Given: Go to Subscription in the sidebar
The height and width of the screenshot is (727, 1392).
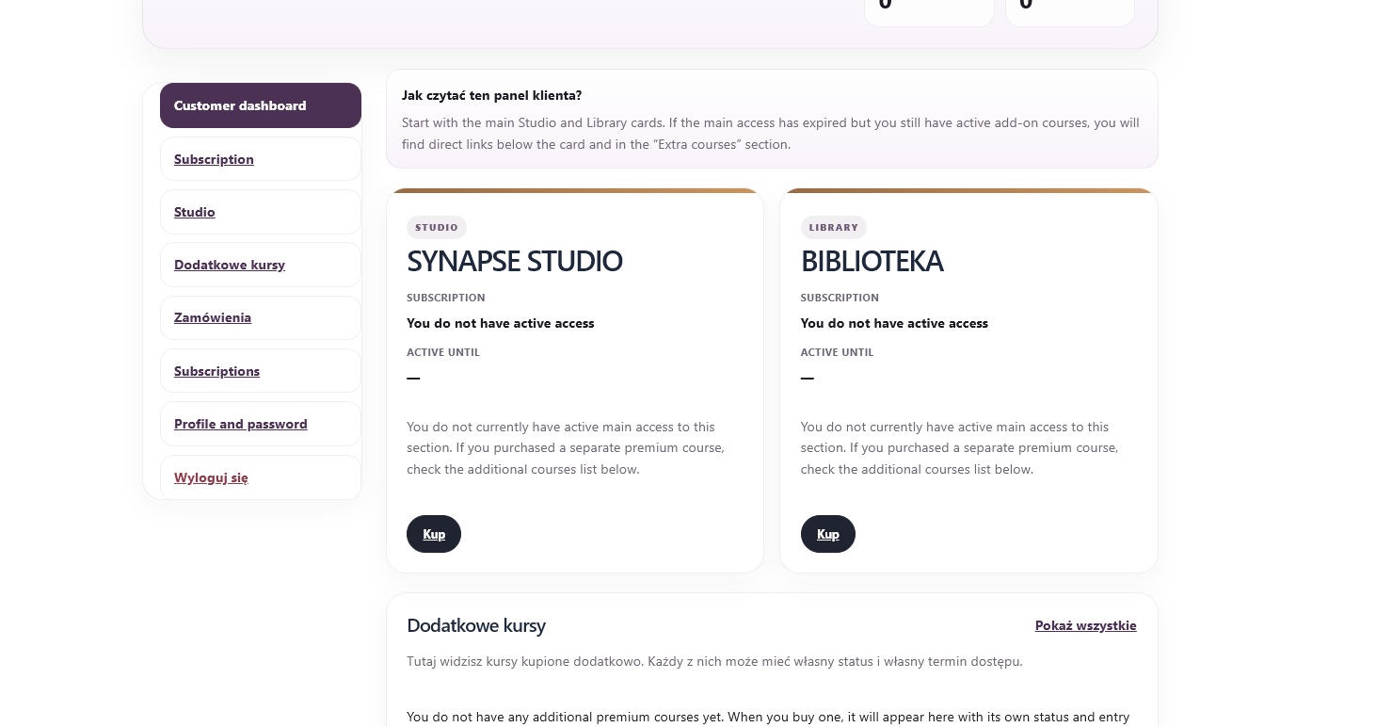Looking at the screenshot, I should (x=214, y=159).
